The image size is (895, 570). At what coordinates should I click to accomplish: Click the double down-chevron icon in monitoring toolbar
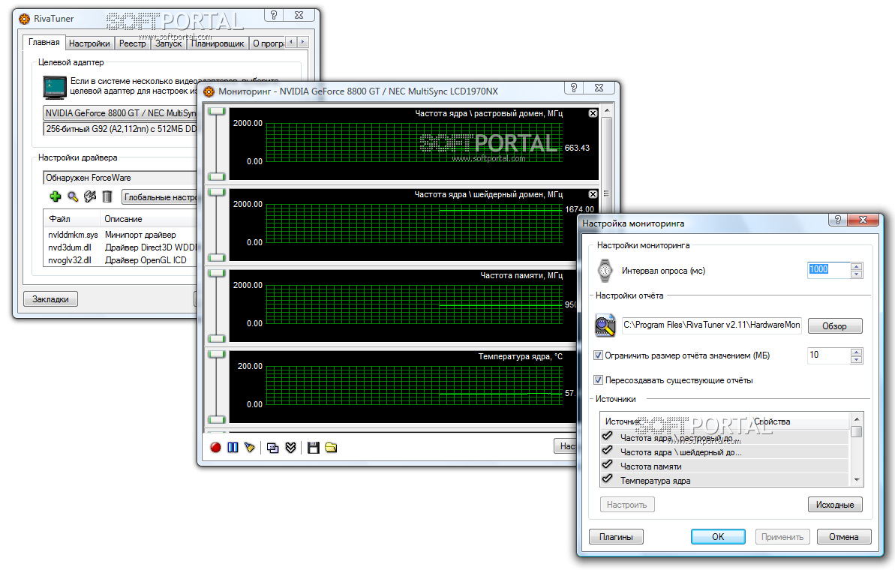coord(290,448)
